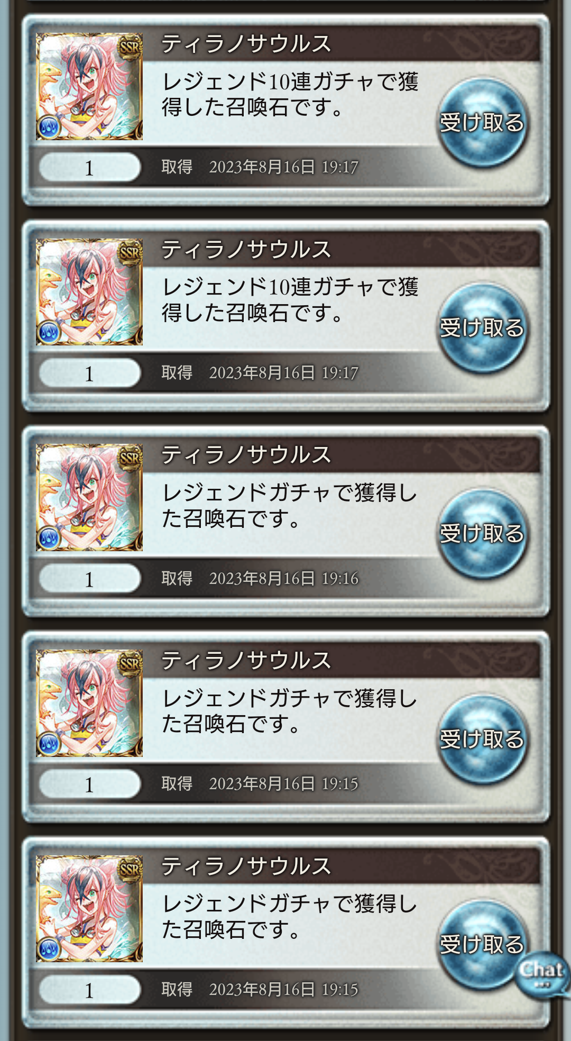This screenshot has width=571, height=1041.
Task: Open the Chat bubble icon
Action: 542,974
